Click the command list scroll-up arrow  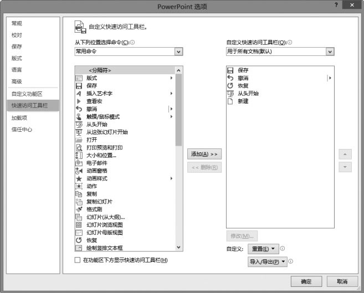178,70
